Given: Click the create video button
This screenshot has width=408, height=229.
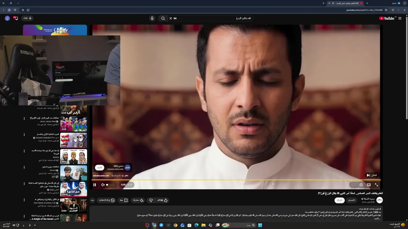Looking at the screenshot, I should pos(27,18).
